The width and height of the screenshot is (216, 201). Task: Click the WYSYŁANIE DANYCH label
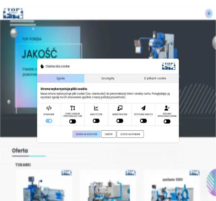tap(143, 114)
